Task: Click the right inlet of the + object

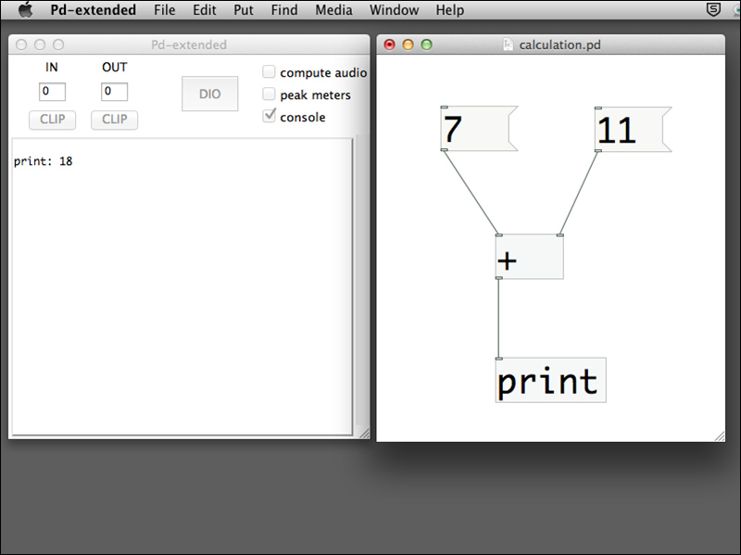Action: click(x=560, y=235)
